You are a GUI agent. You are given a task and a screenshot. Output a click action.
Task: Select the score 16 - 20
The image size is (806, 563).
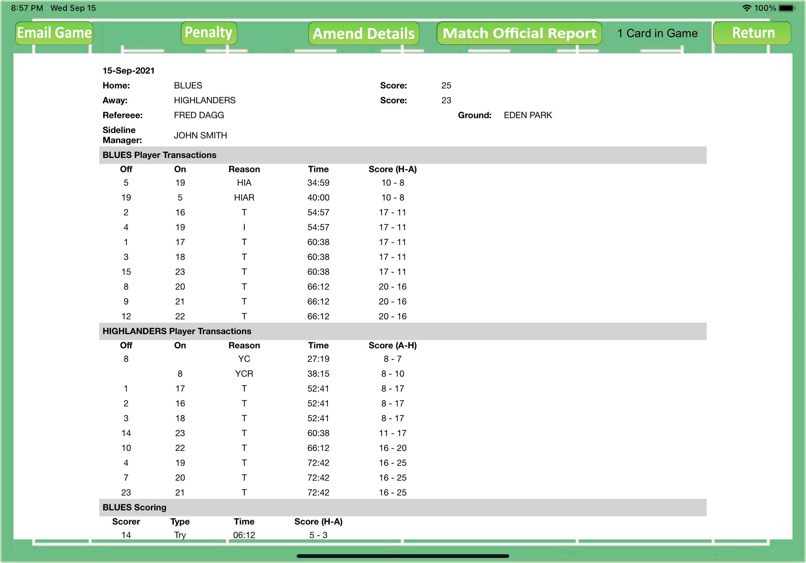click(393, 448)
